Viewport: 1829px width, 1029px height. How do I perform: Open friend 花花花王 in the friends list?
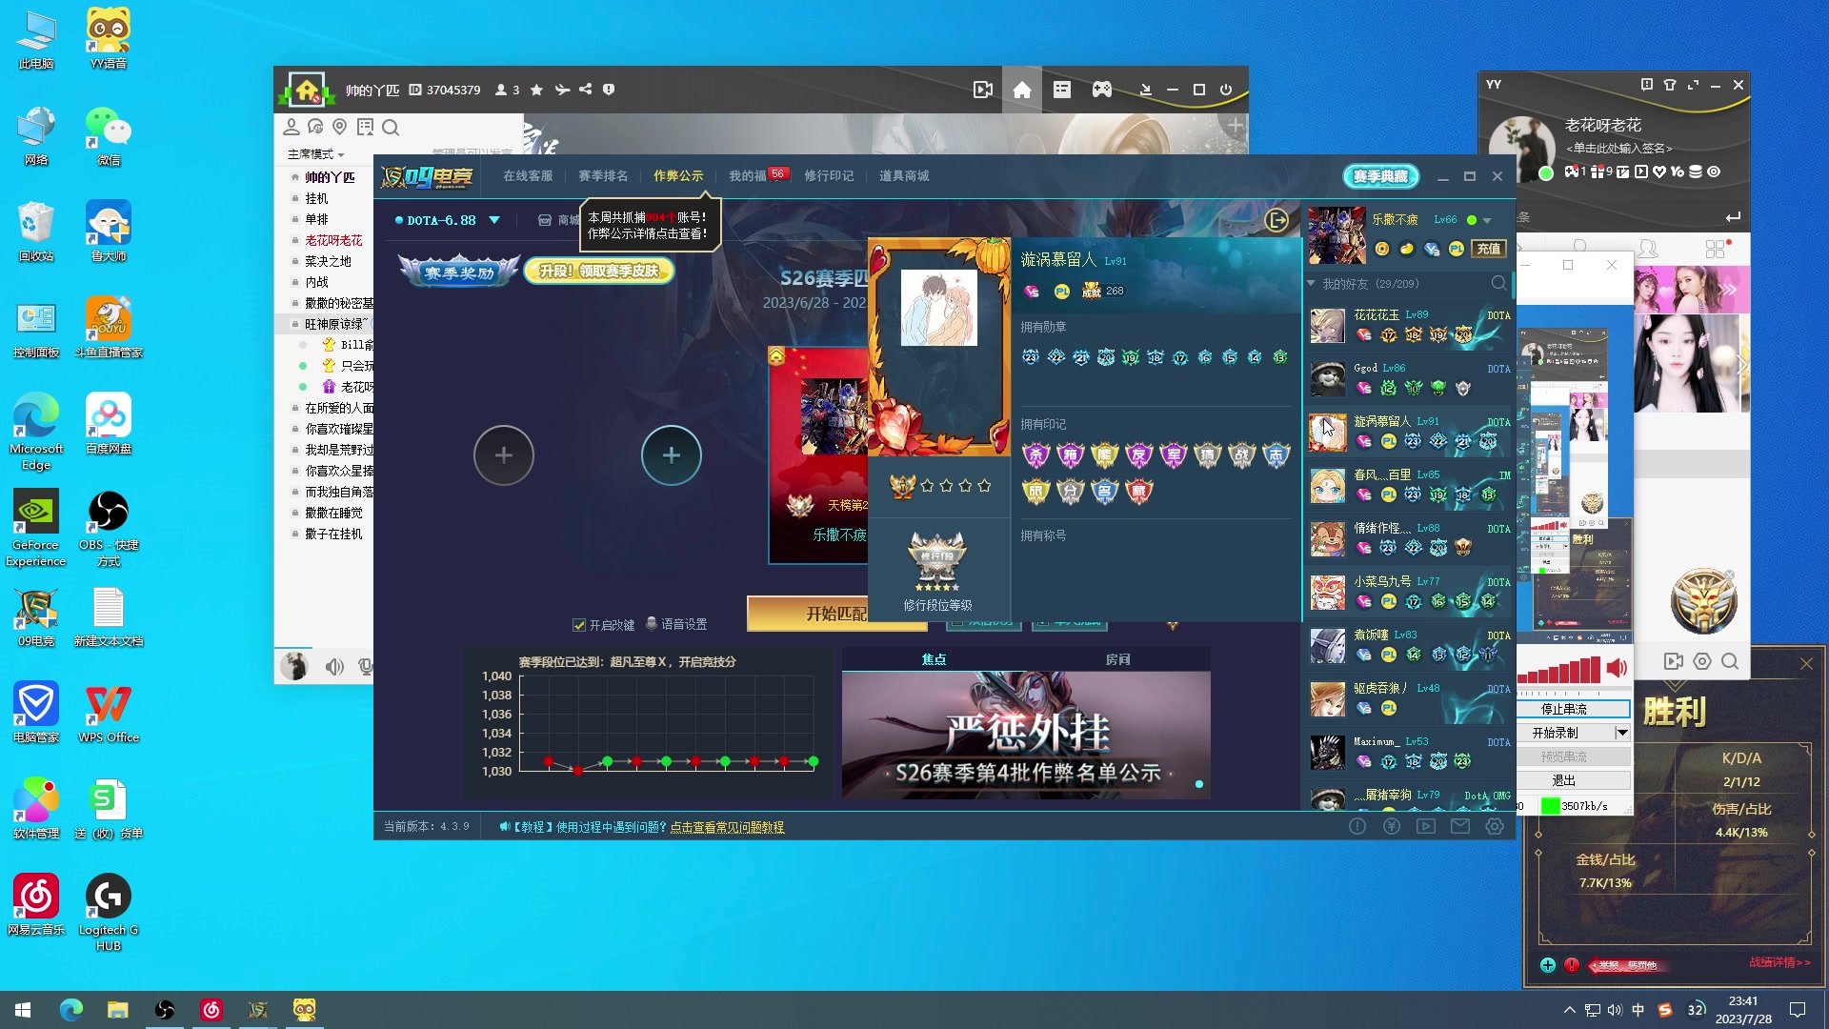1408,325
